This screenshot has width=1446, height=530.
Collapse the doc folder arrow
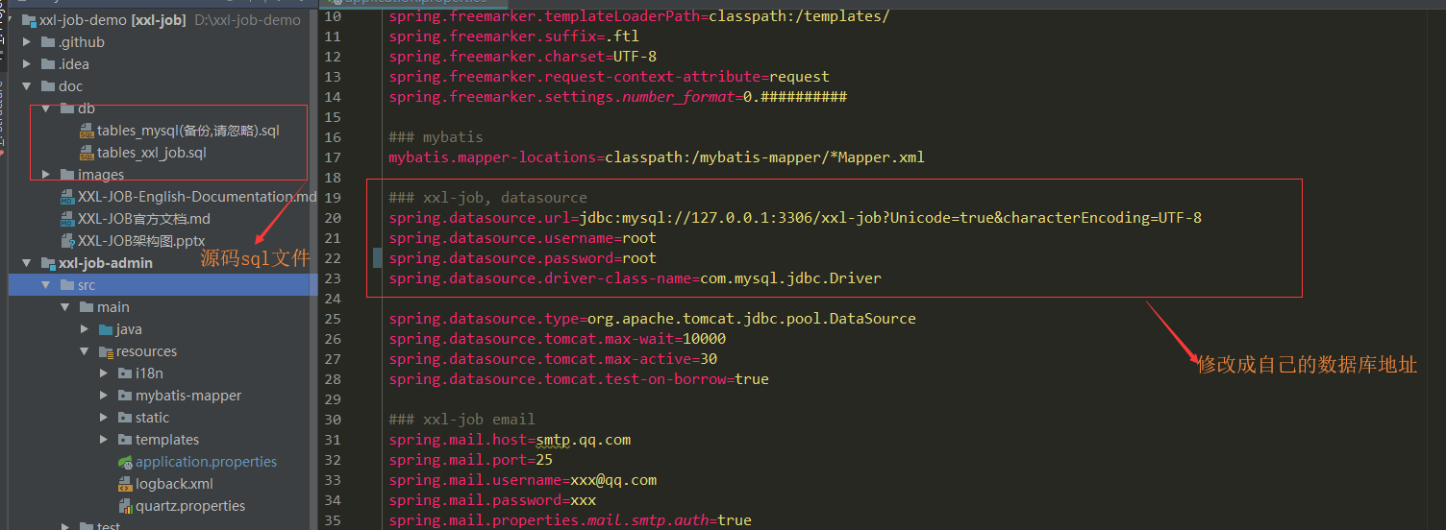click(x=27, y=86)
